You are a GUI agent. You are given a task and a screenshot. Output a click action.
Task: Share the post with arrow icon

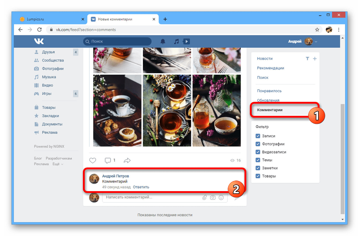pos(127,160)
